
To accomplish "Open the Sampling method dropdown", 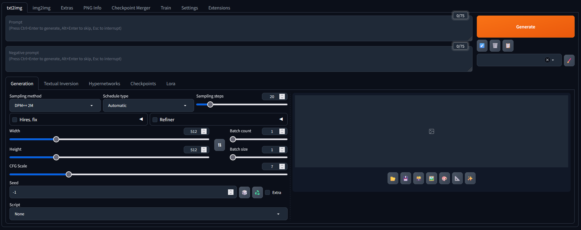I will tap(55, 105).
